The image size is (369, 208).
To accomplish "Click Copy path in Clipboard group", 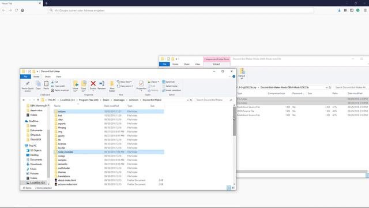I will click(x=58, y=86).
